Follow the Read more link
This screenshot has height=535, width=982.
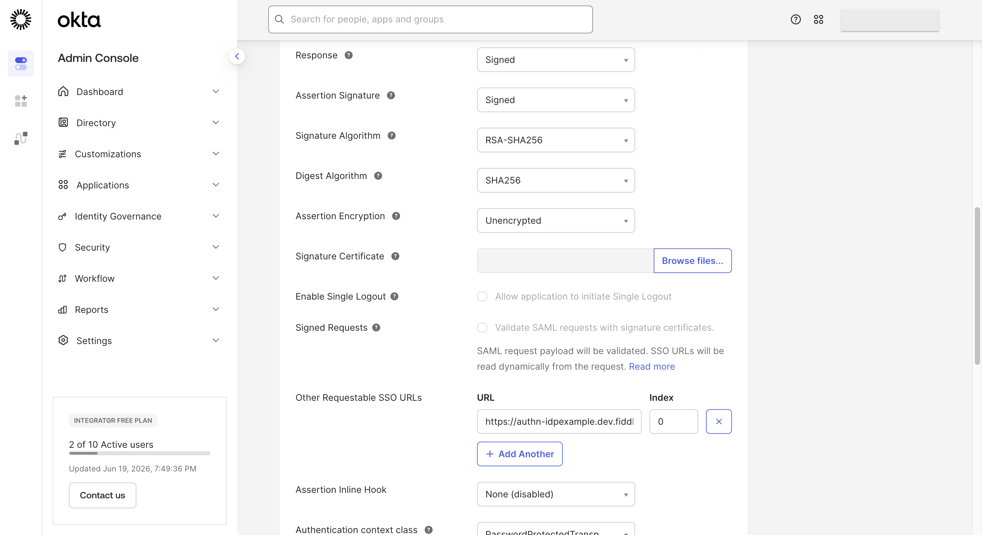coord(652,367)
